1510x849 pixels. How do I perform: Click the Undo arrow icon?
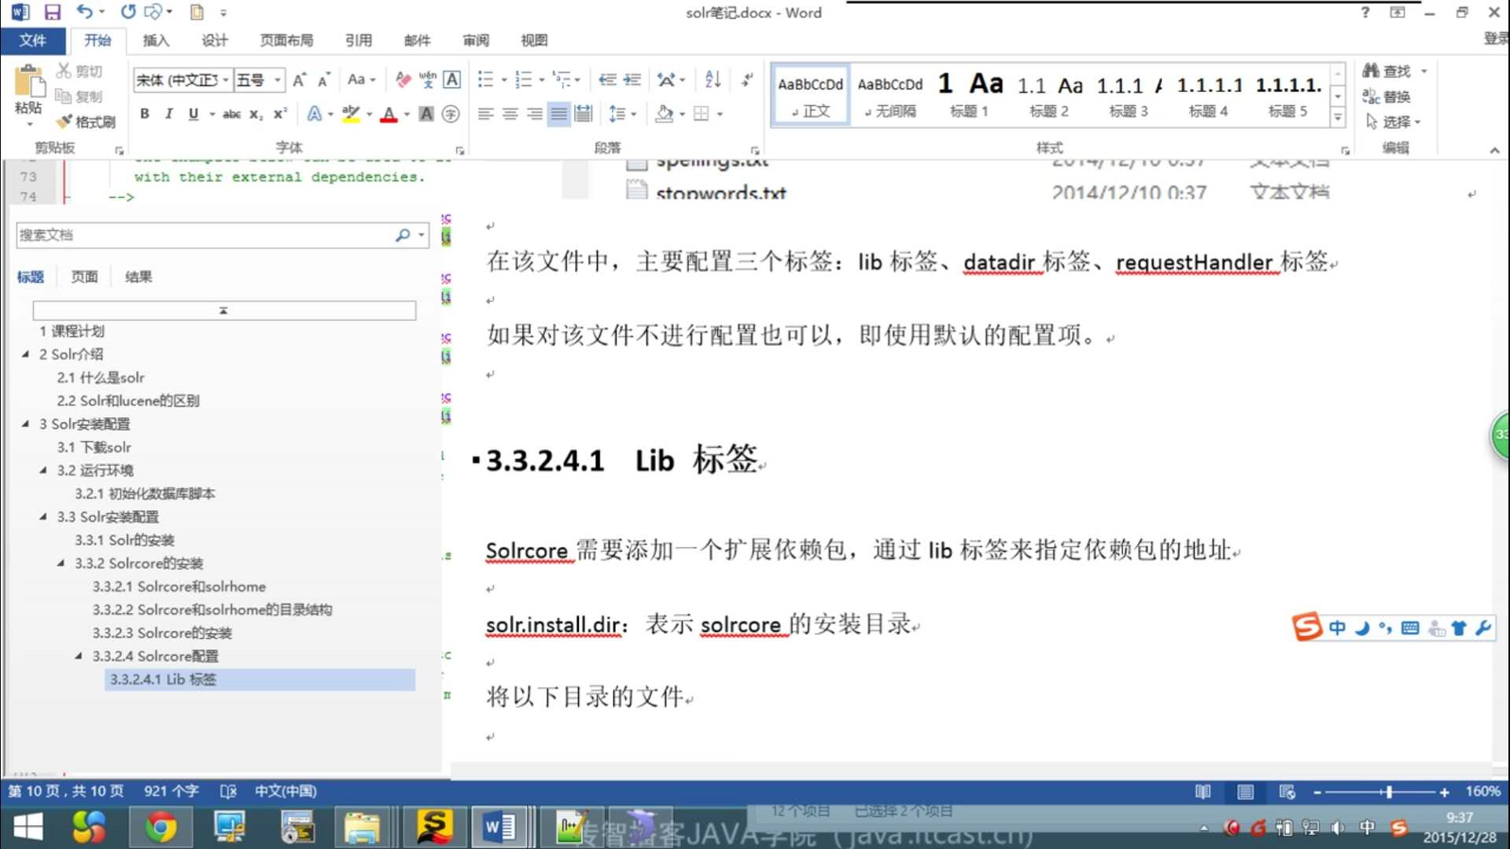point(84,12)
